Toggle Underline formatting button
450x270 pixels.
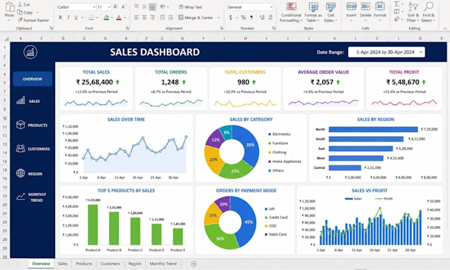76,17
